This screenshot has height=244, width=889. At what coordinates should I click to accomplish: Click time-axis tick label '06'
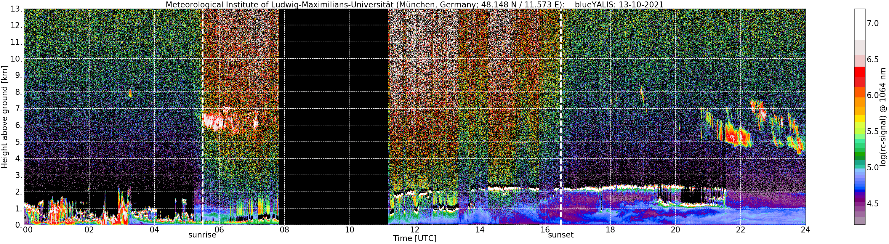[219, 229]
